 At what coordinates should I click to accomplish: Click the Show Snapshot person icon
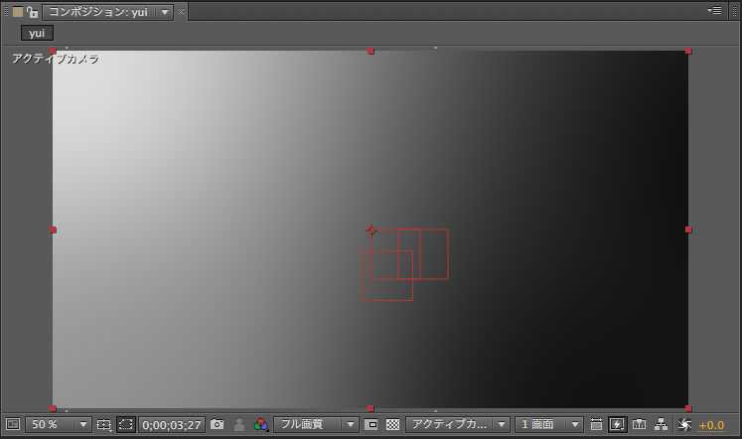239,424
